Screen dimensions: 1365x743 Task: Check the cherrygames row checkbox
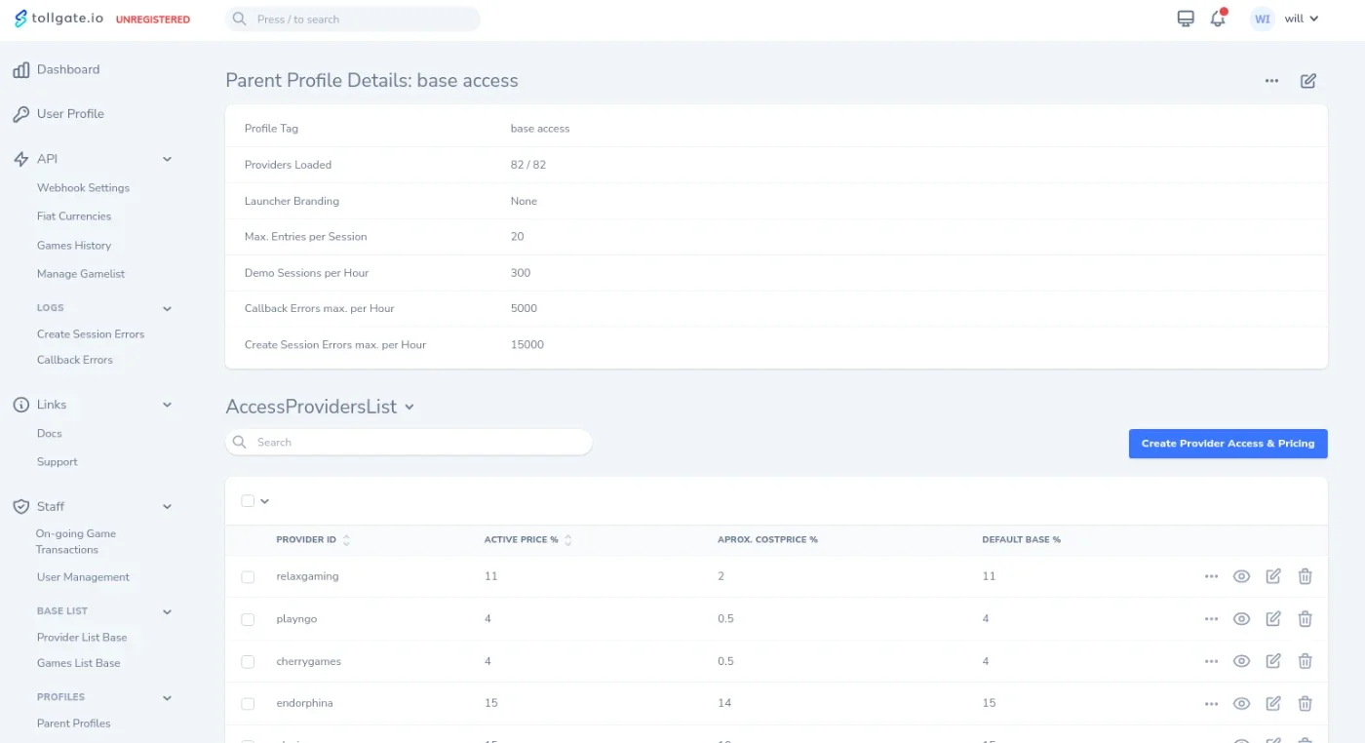pos(248,661)
